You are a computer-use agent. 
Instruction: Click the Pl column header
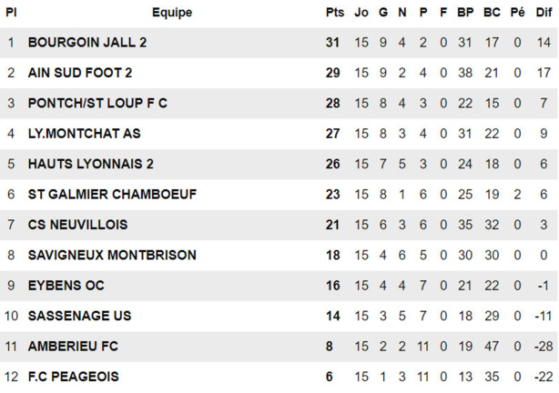coord(11,13)
